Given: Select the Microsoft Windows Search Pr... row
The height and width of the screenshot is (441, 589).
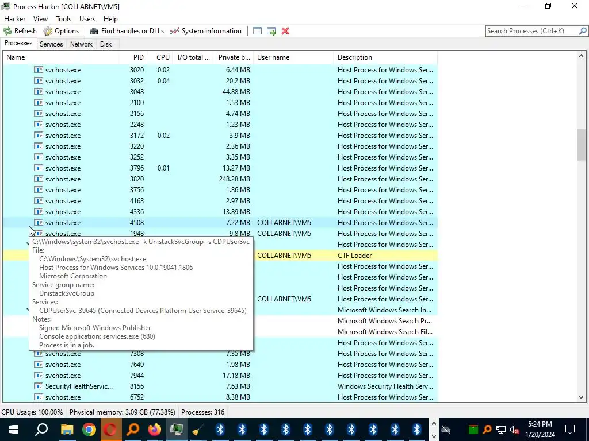Looking at the screenshot, I should pos(385,321).
